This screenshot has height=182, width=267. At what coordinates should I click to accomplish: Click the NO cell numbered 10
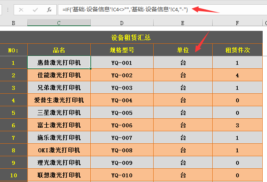click(14, 175)
